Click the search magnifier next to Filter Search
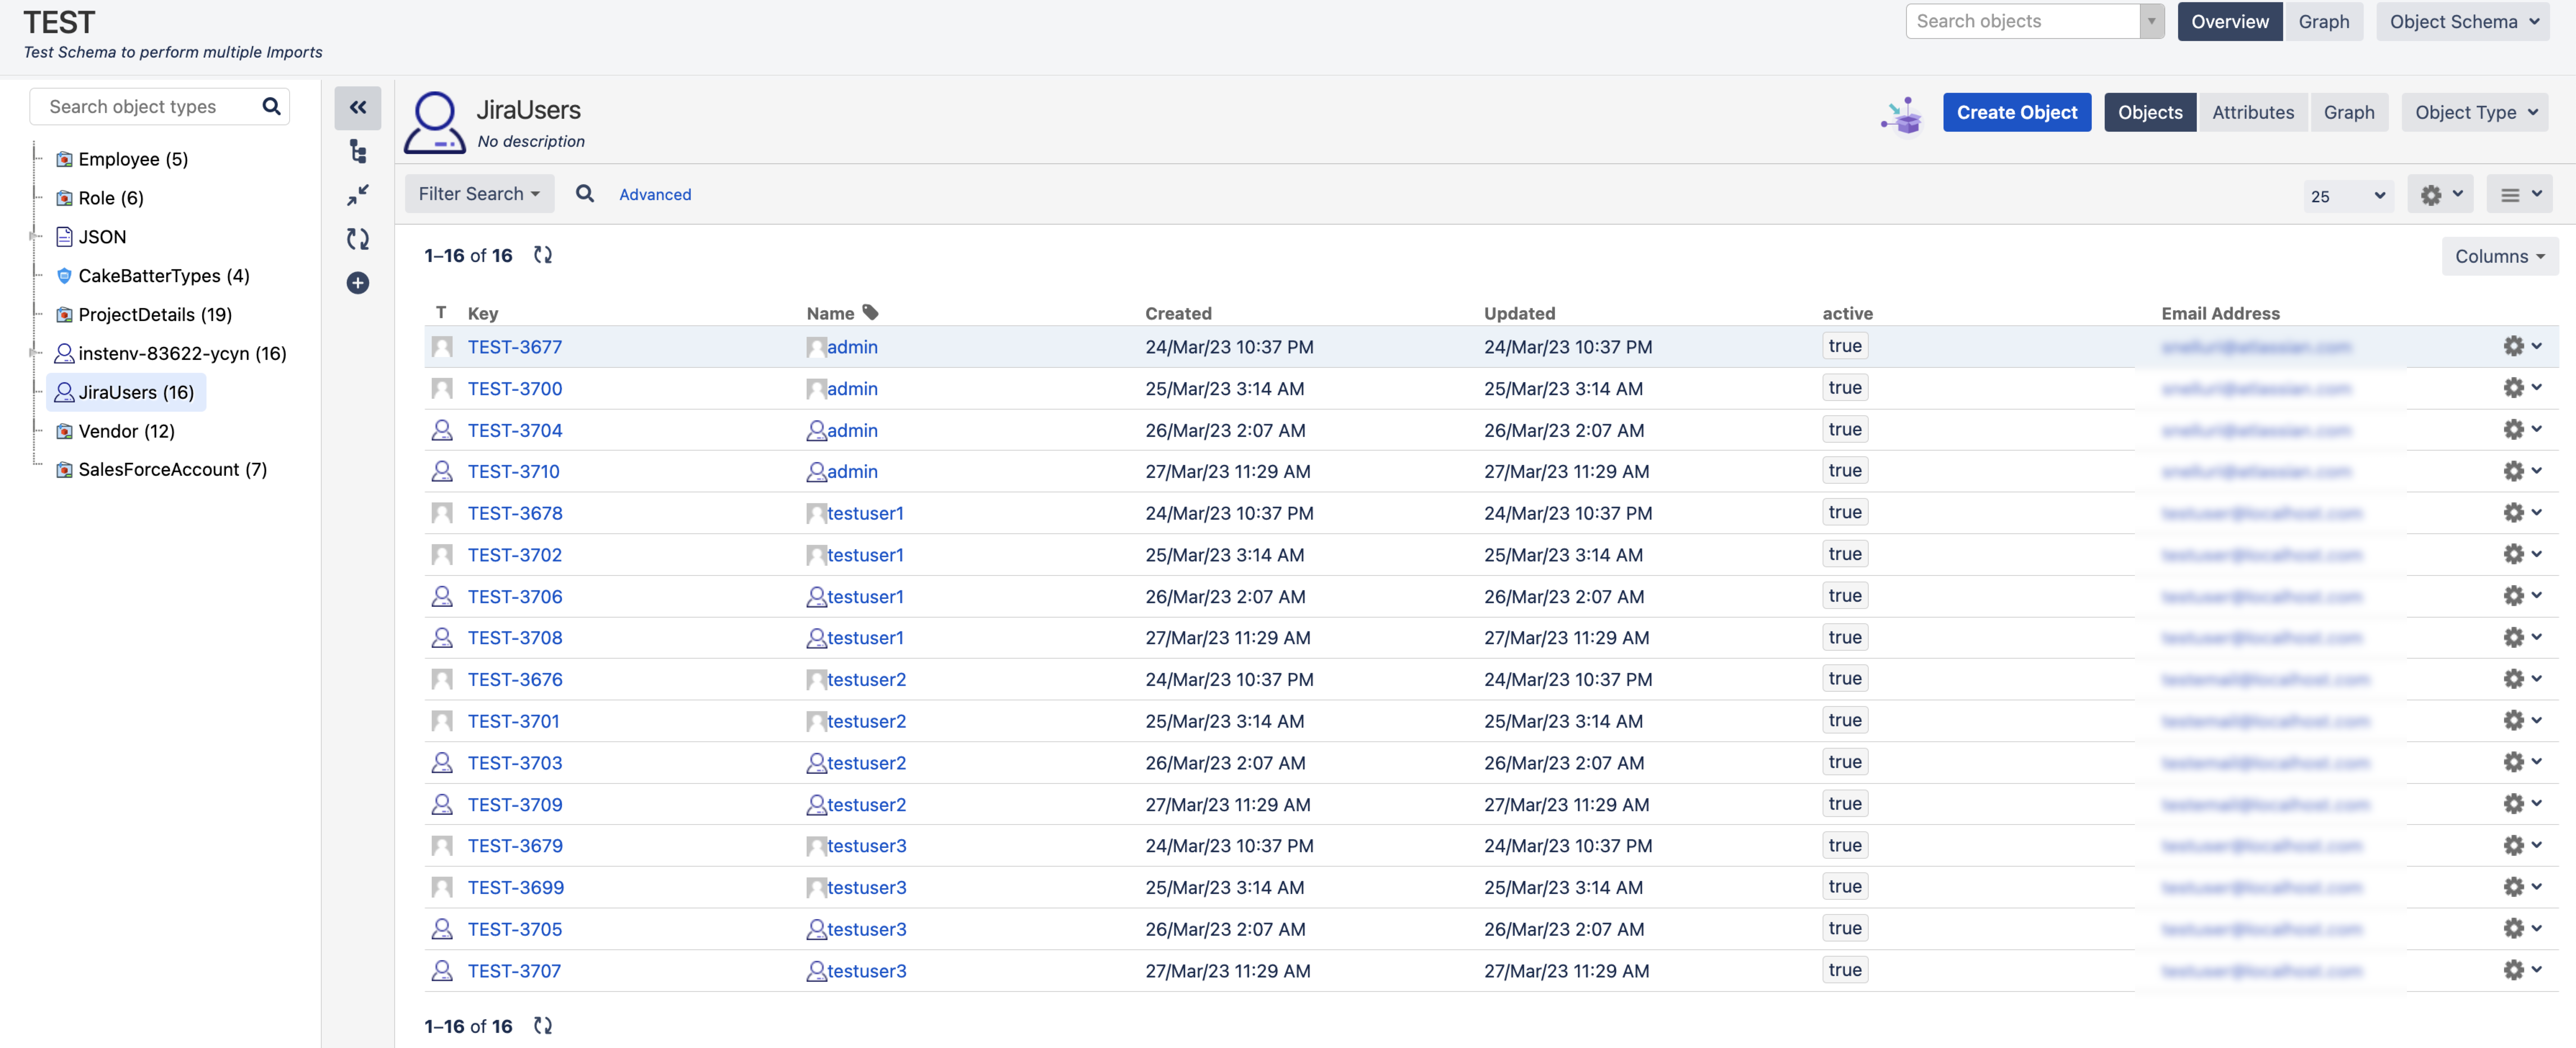 (x=585, y=194)
